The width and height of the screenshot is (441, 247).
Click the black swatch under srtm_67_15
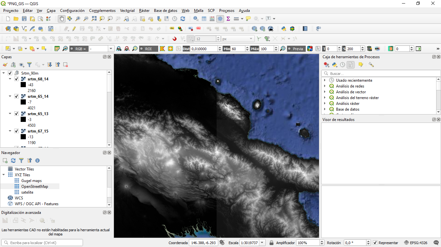tap(23, 137)
